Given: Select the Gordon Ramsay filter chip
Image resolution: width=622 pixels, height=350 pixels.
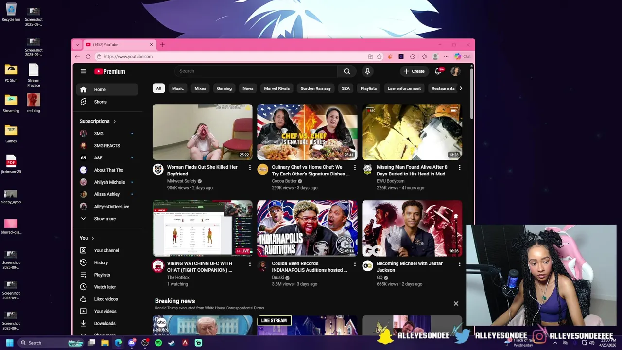Looking at the screenshot, I should [316, 88].
